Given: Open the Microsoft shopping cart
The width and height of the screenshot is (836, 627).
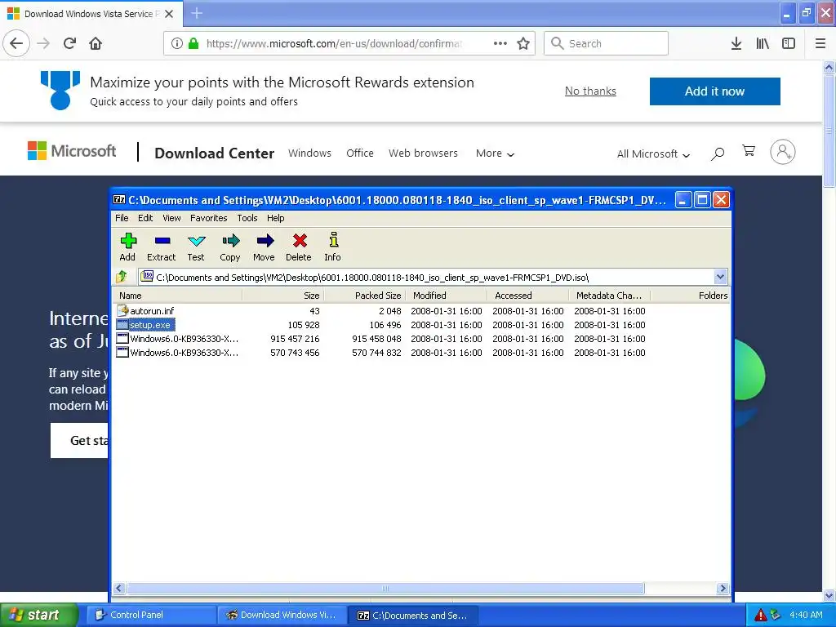Looking at the screenshot, I should pos(749,151).
